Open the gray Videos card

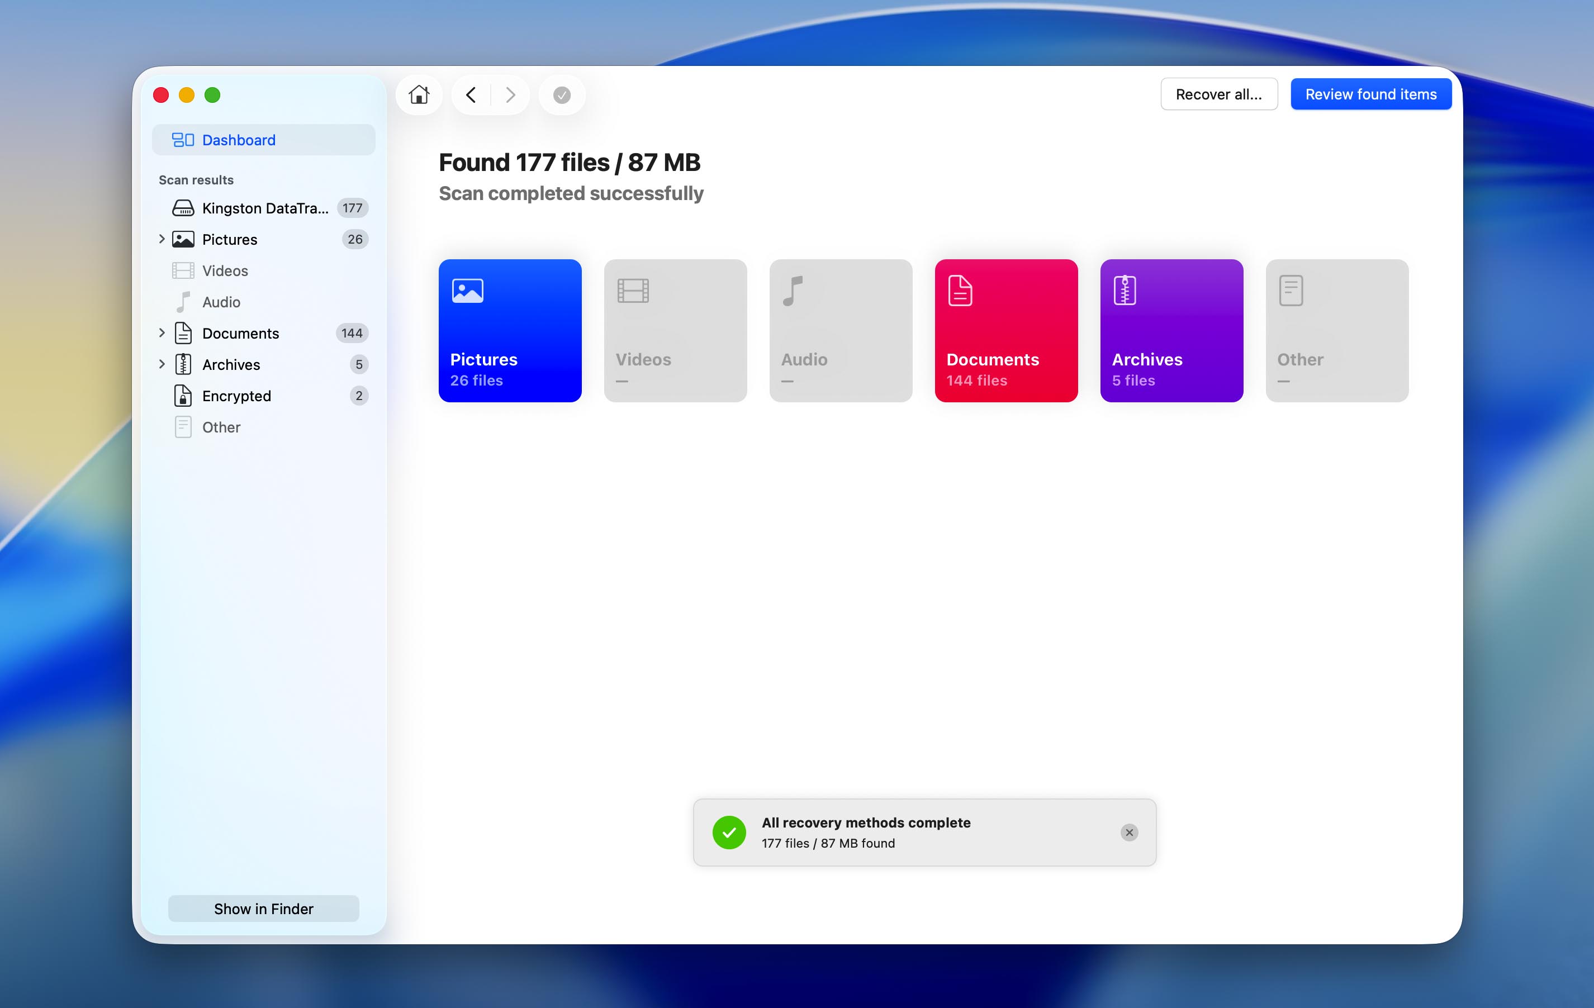675,330
